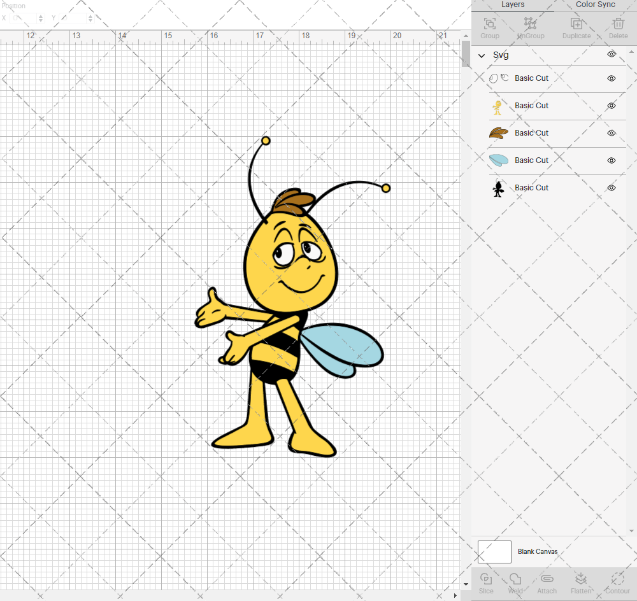
Task: Click the bee's brown hair tuft on canvas
Action: pyautogui.click(x=294, y=201)
